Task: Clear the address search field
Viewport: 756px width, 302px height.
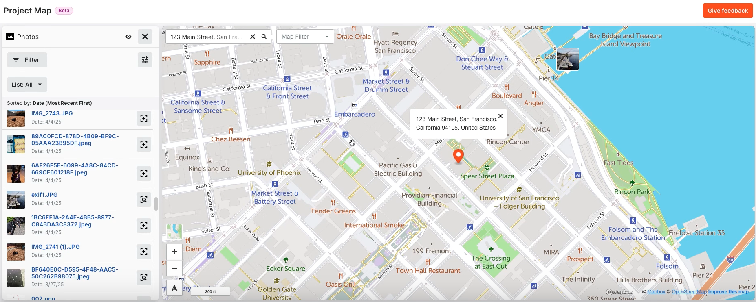Action: pos(253,37)
